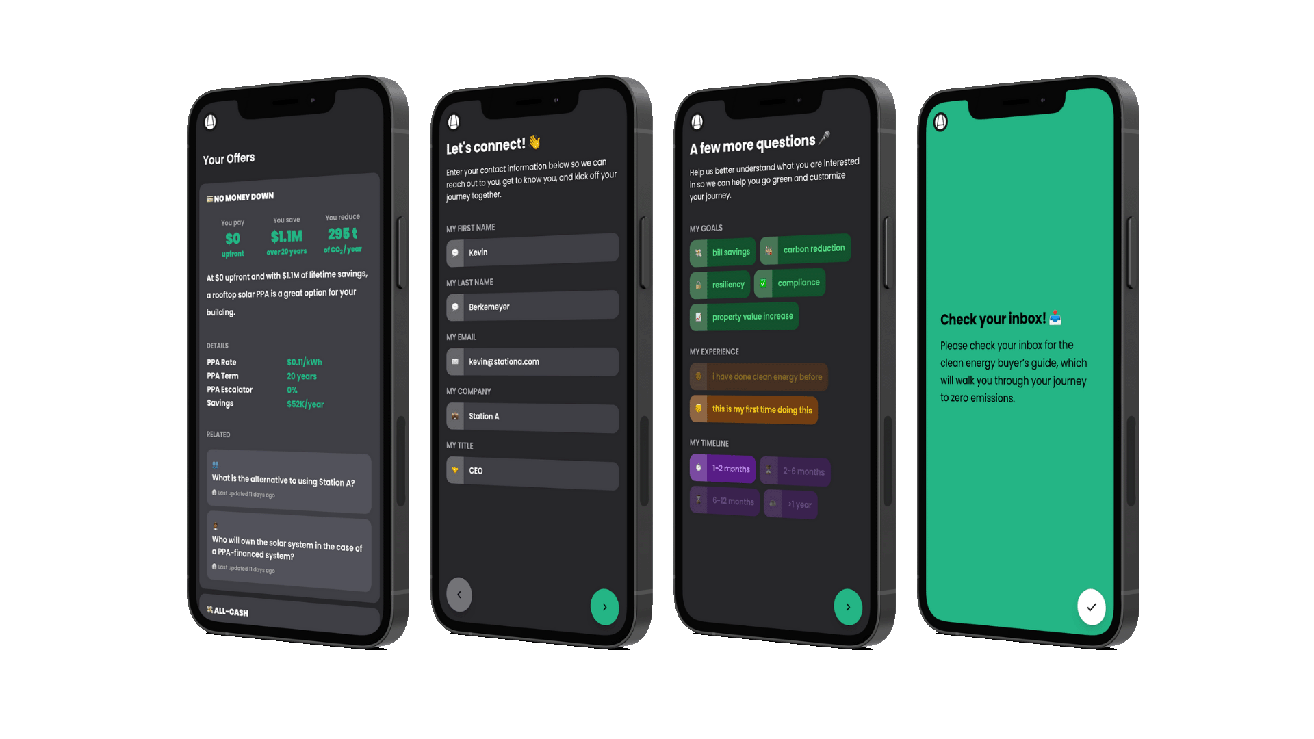Image resolution: width=1314 pixels, height=739 pixels.
Task: Click the forward arrow navigation icon
Action: tap(605, 606)
